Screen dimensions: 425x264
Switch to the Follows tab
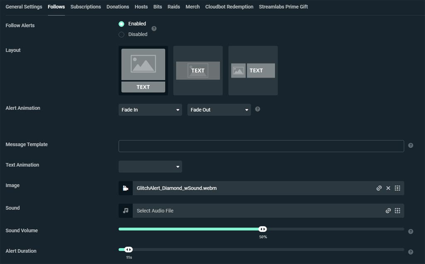click(x=56, y=7)
